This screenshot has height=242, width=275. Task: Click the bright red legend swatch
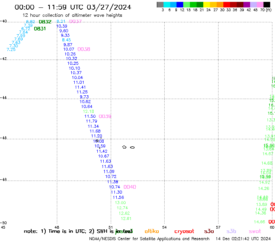click(227, 5)
